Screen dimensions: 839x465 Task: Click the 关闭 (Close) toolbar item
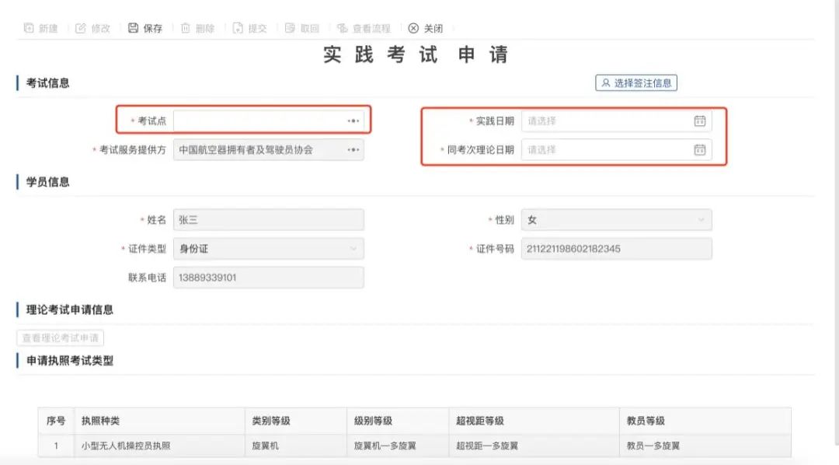(425, 28)
